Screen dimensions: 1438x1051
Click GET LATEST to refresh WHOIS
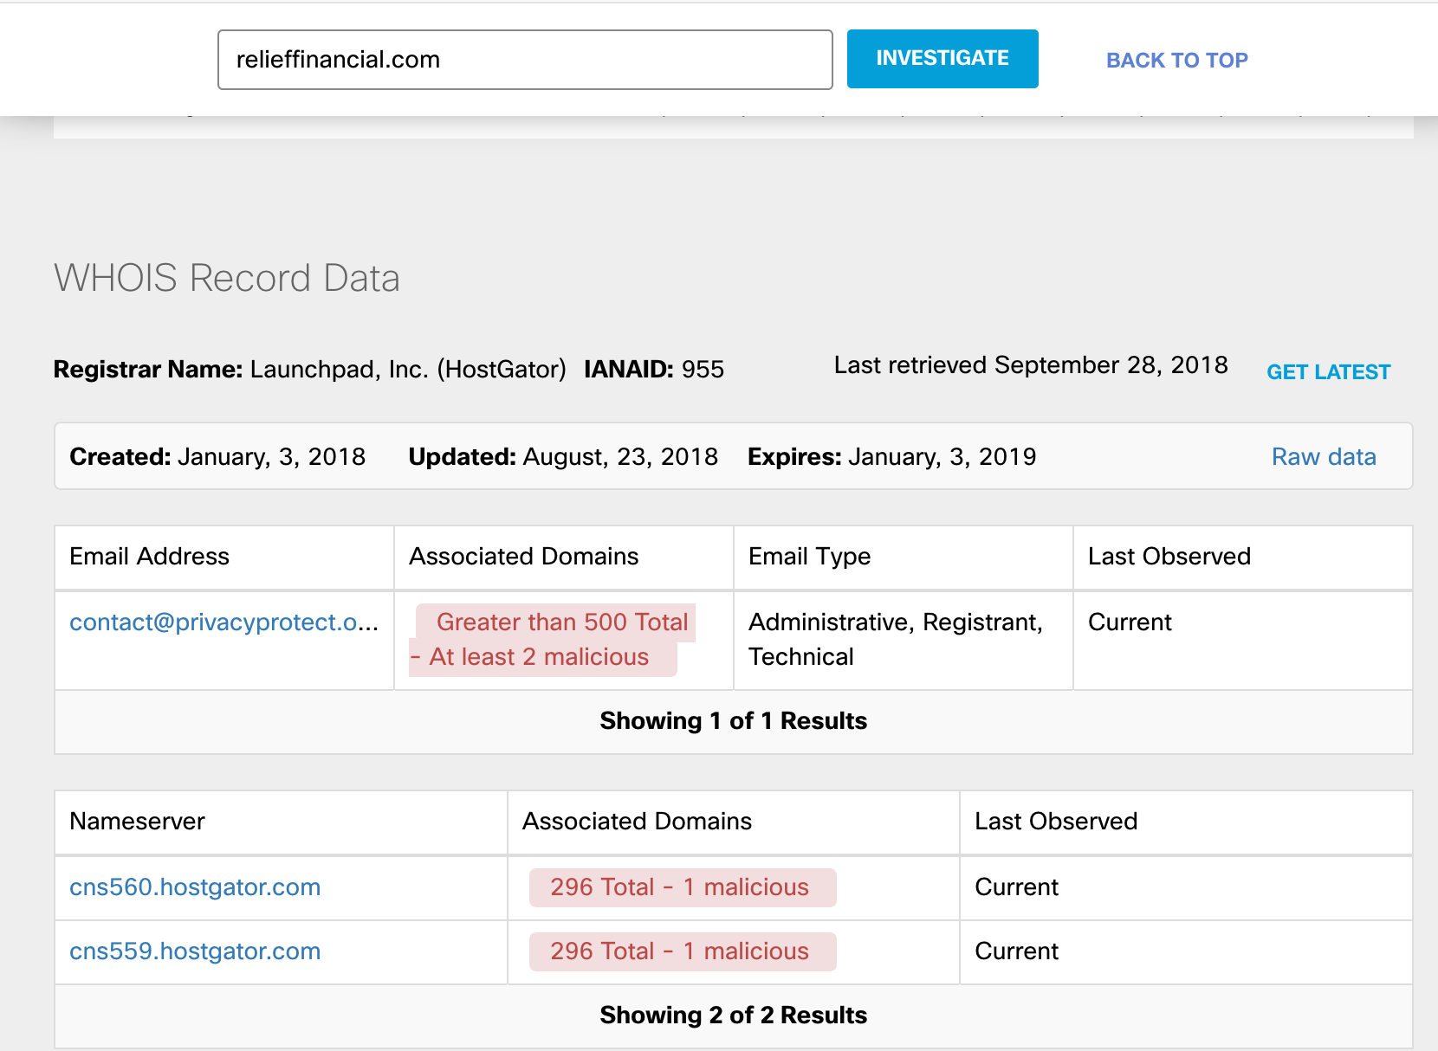coord(1328,372)
